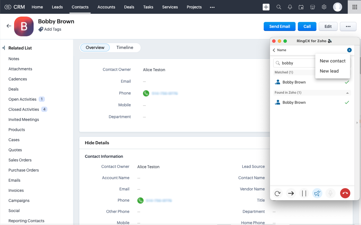Image resolution: width=361 pixels, height=225 pixels.
Task: Open Cases in Related List
Action: 14,140
